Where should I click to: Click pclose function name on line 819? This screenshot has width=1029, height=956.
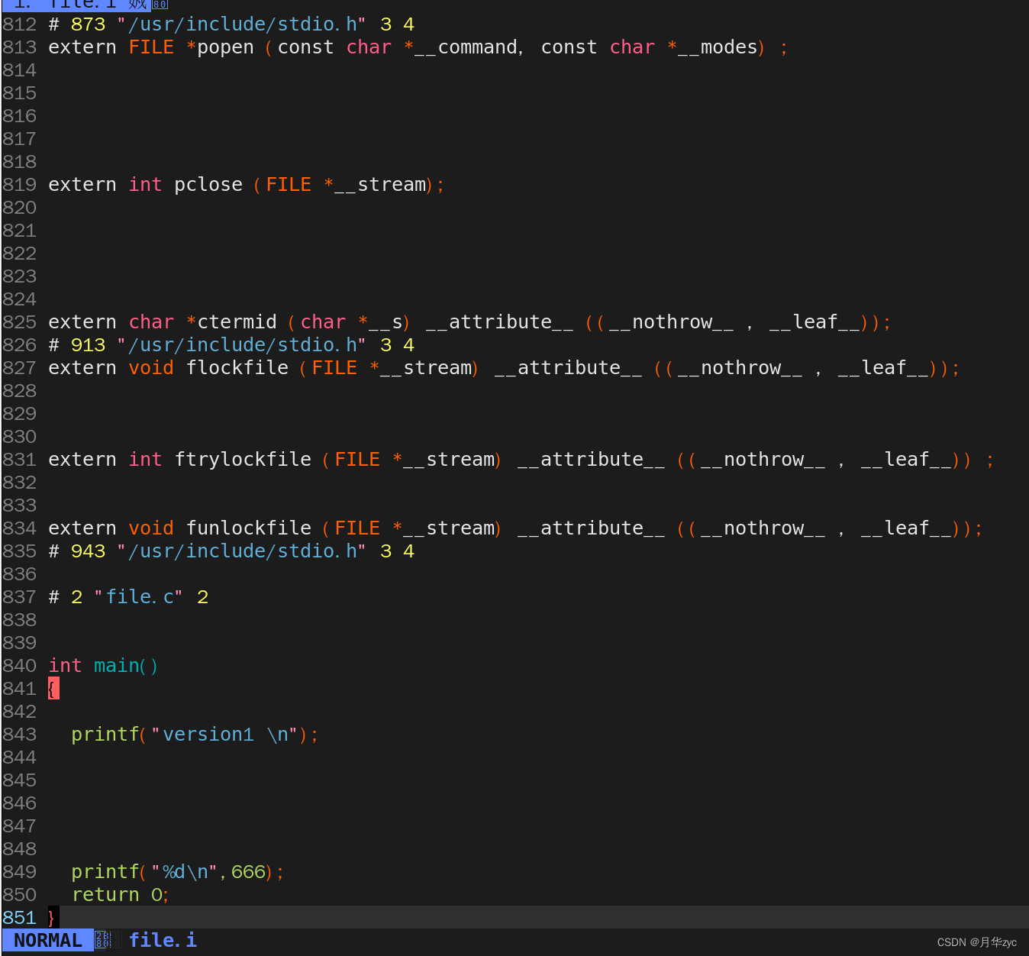coord(208,185)
